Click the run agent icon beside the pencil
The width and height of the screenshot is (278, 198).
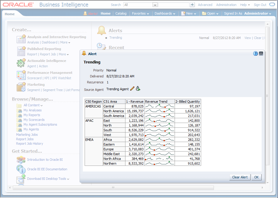click(x=138, y=89)
